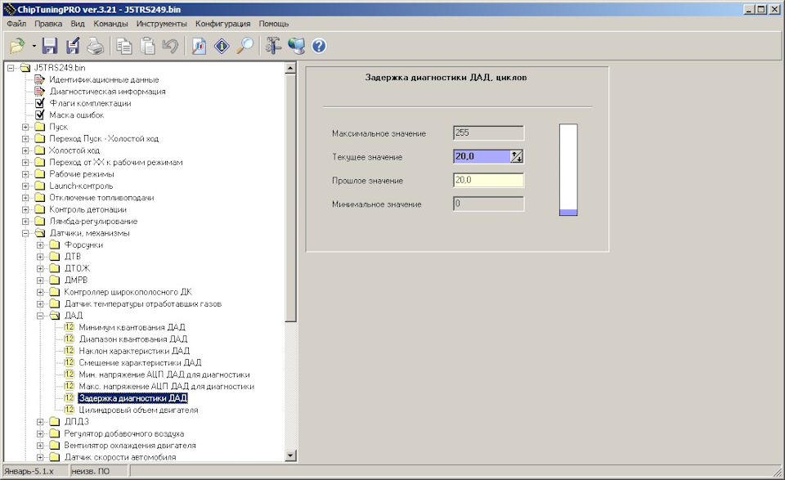Open the Помощь menu
Screen dimensions: 785x480
click(273, 24)
